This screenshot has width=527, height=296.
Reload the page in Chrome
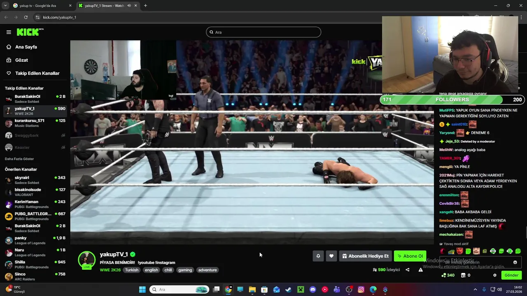click(x=26, y=17)
